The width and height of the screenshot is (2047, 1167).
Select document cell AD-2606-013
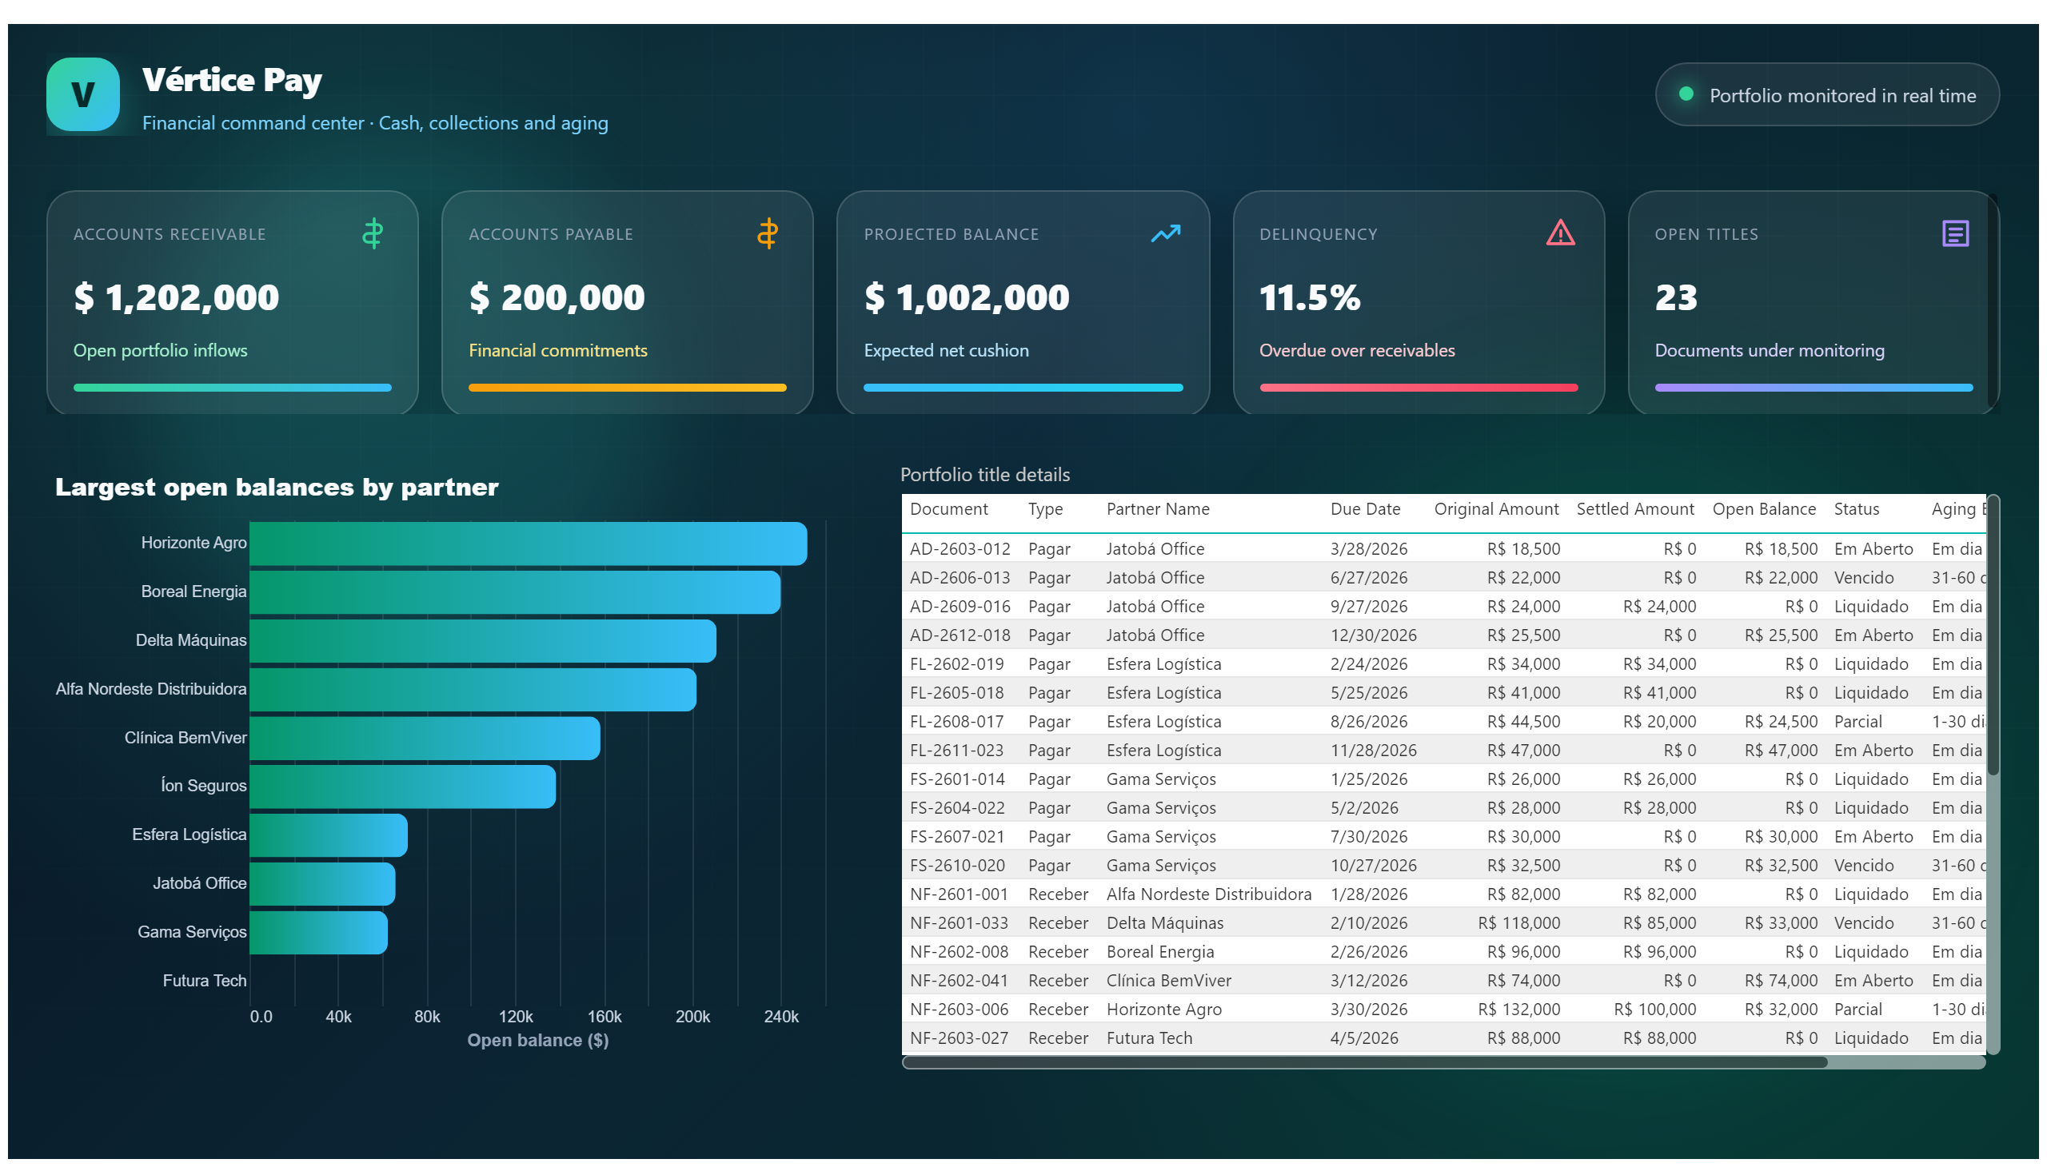click(x=960, y=578)
